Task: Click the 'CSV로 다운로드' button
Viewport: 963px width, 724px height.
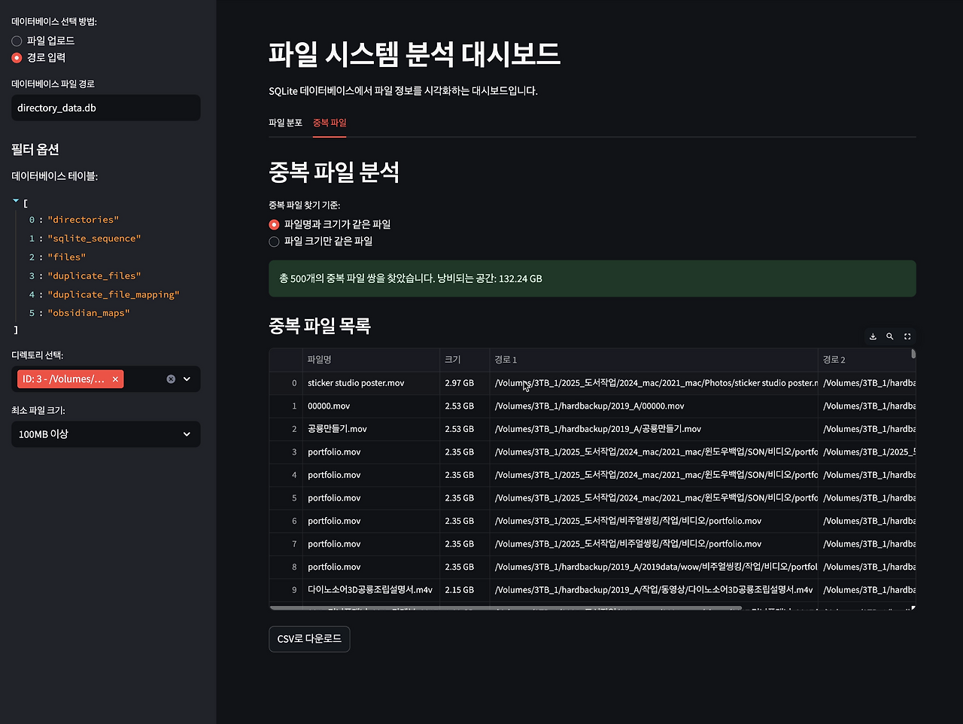Action: (x=309, y=638)
